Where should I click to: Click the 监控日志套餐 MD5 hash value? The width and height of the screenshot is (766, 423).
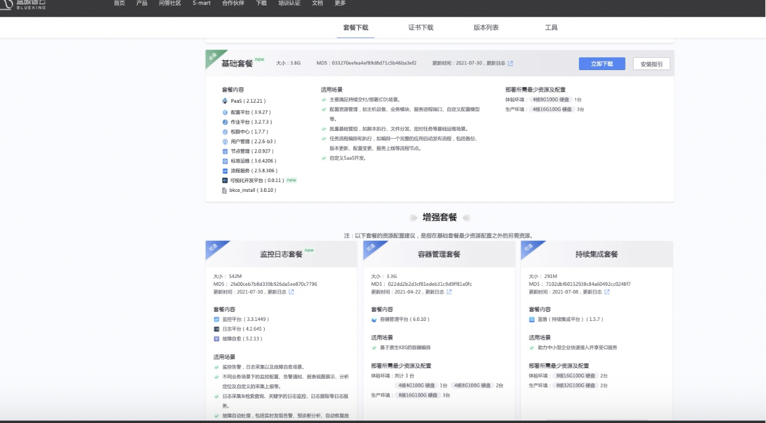[x=273, y=284]
